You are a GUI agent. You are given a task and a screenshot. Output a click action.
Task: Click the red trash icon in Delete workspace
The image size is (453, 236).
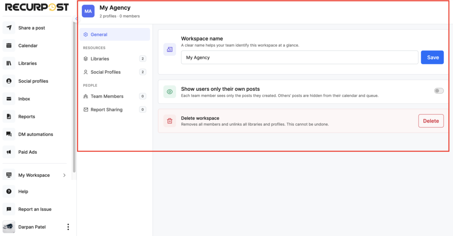[x=169, y=121]
